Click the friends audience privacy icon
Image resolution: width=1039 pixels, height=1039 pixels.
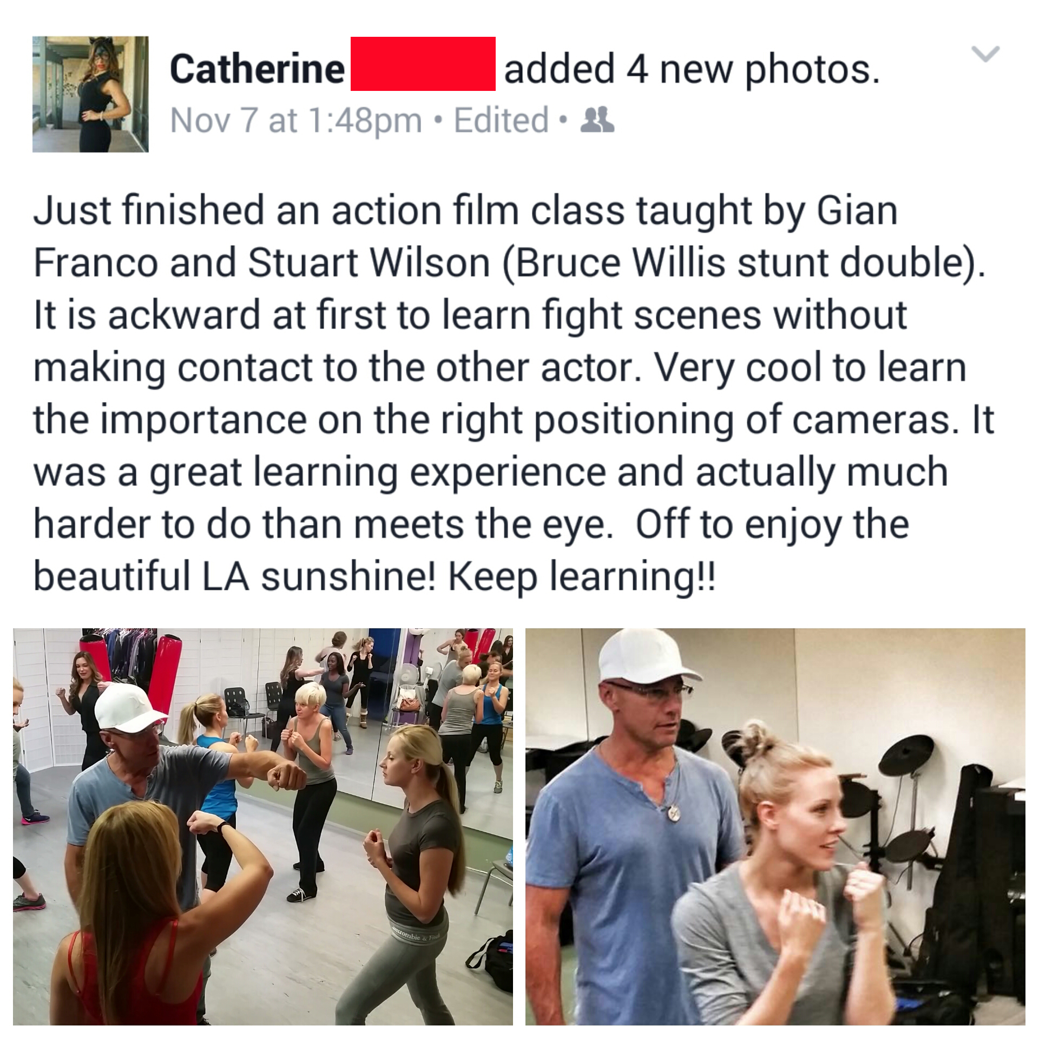coord(601,120)
